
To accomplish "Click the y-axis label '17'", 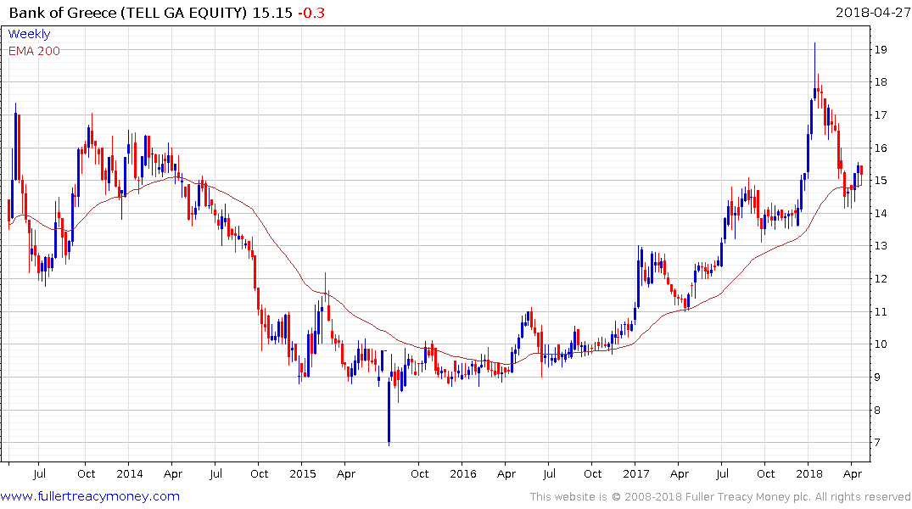I will [881, 115].
